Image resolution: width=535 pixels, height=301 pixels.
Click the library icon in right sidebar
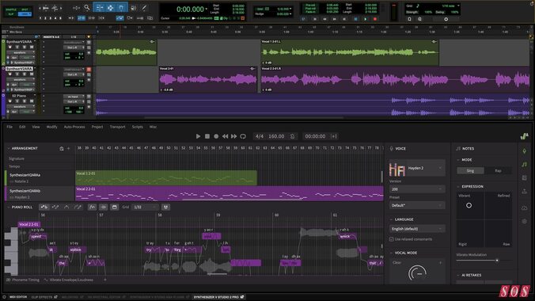click(x=525, y=177)
